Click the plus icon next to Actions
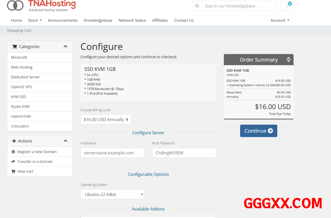331x218 pixels. coord(14,141)
